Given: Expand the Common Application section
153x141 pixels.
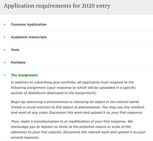Looking at the screenshot, I should [29, 24].
